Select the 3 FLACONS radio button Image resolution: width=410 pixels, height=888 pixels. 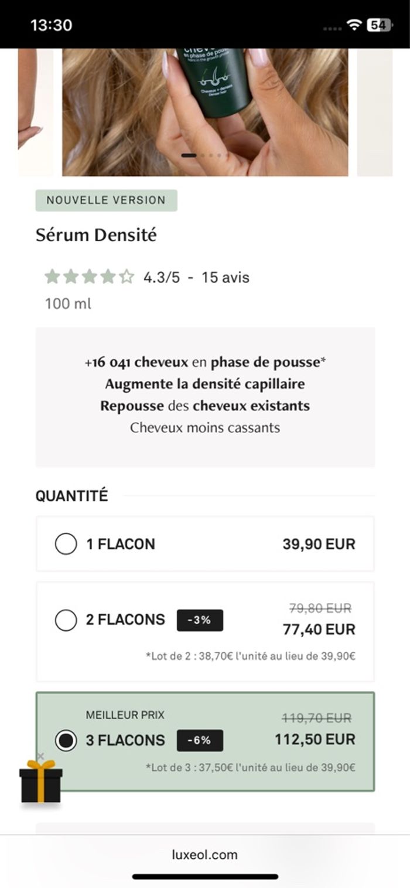point(66,740)
